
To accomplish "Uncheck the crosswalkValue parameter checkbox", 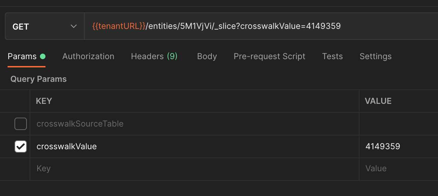I will click(21, 146).
